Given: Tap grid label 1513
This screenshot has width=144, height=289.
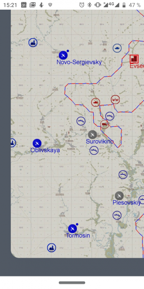Looking at the screenshot, I should [x=81, y=207].
